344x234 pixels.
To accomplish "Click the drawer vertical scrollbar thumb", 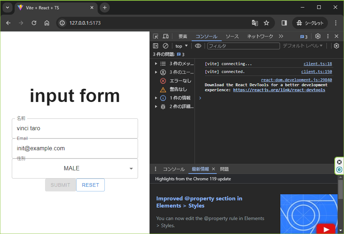I will pyautogui.click(x=340, y=189).
